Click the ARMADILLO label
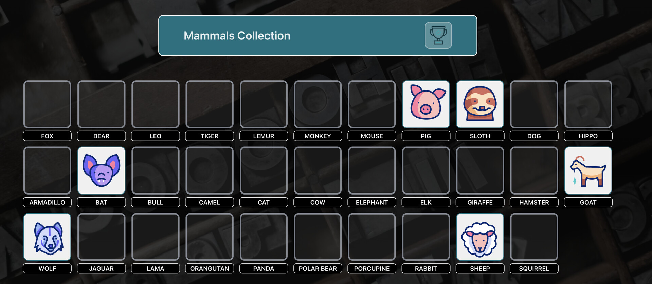 click(x=47, y=202)
